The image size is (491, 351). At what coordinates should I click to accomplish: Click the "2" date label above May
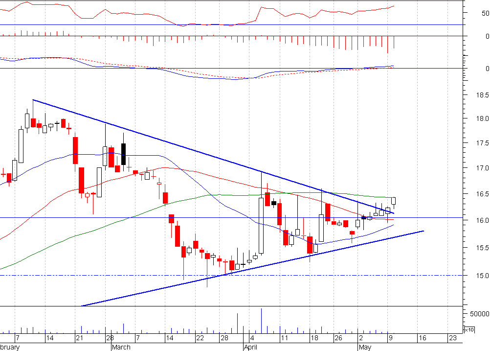[x=361, y=338]
